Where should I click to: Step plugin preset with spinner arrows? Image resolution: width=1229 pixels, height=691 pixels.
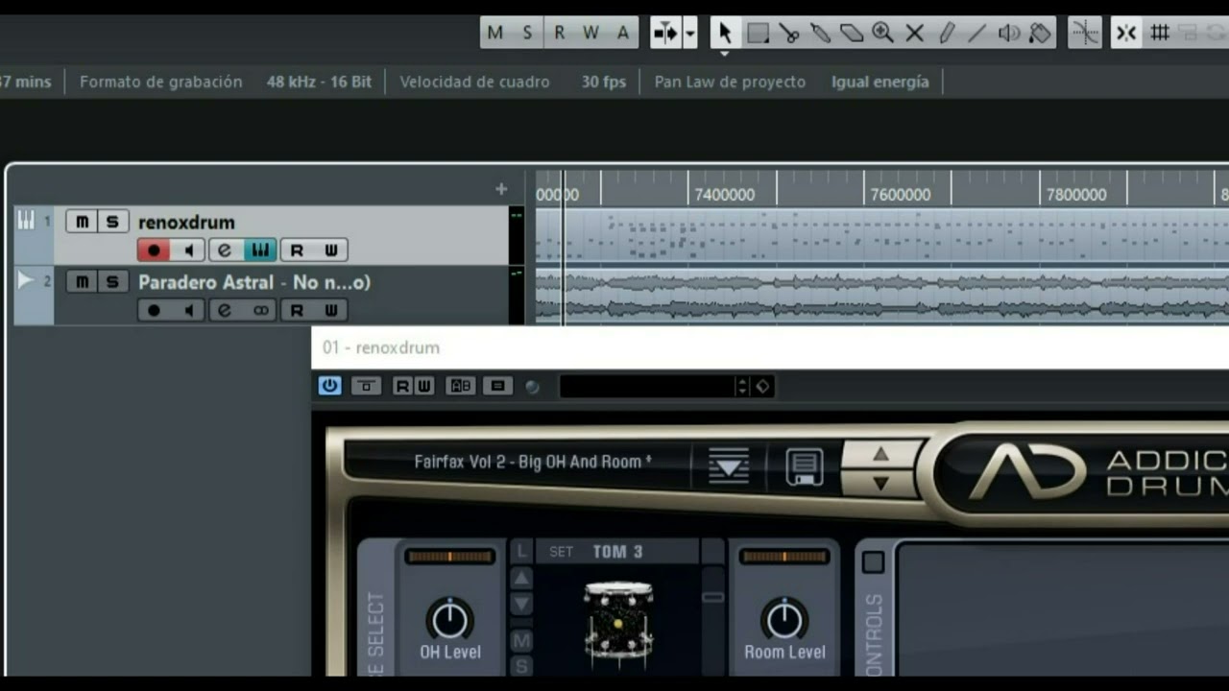[x=741, y=386]
